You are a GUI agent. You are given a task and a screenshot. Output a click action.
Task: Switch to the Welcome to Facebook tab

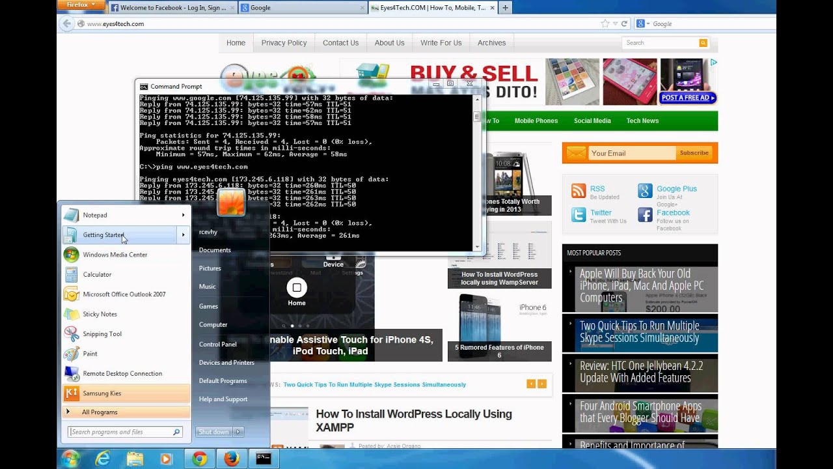coord(171,8)
